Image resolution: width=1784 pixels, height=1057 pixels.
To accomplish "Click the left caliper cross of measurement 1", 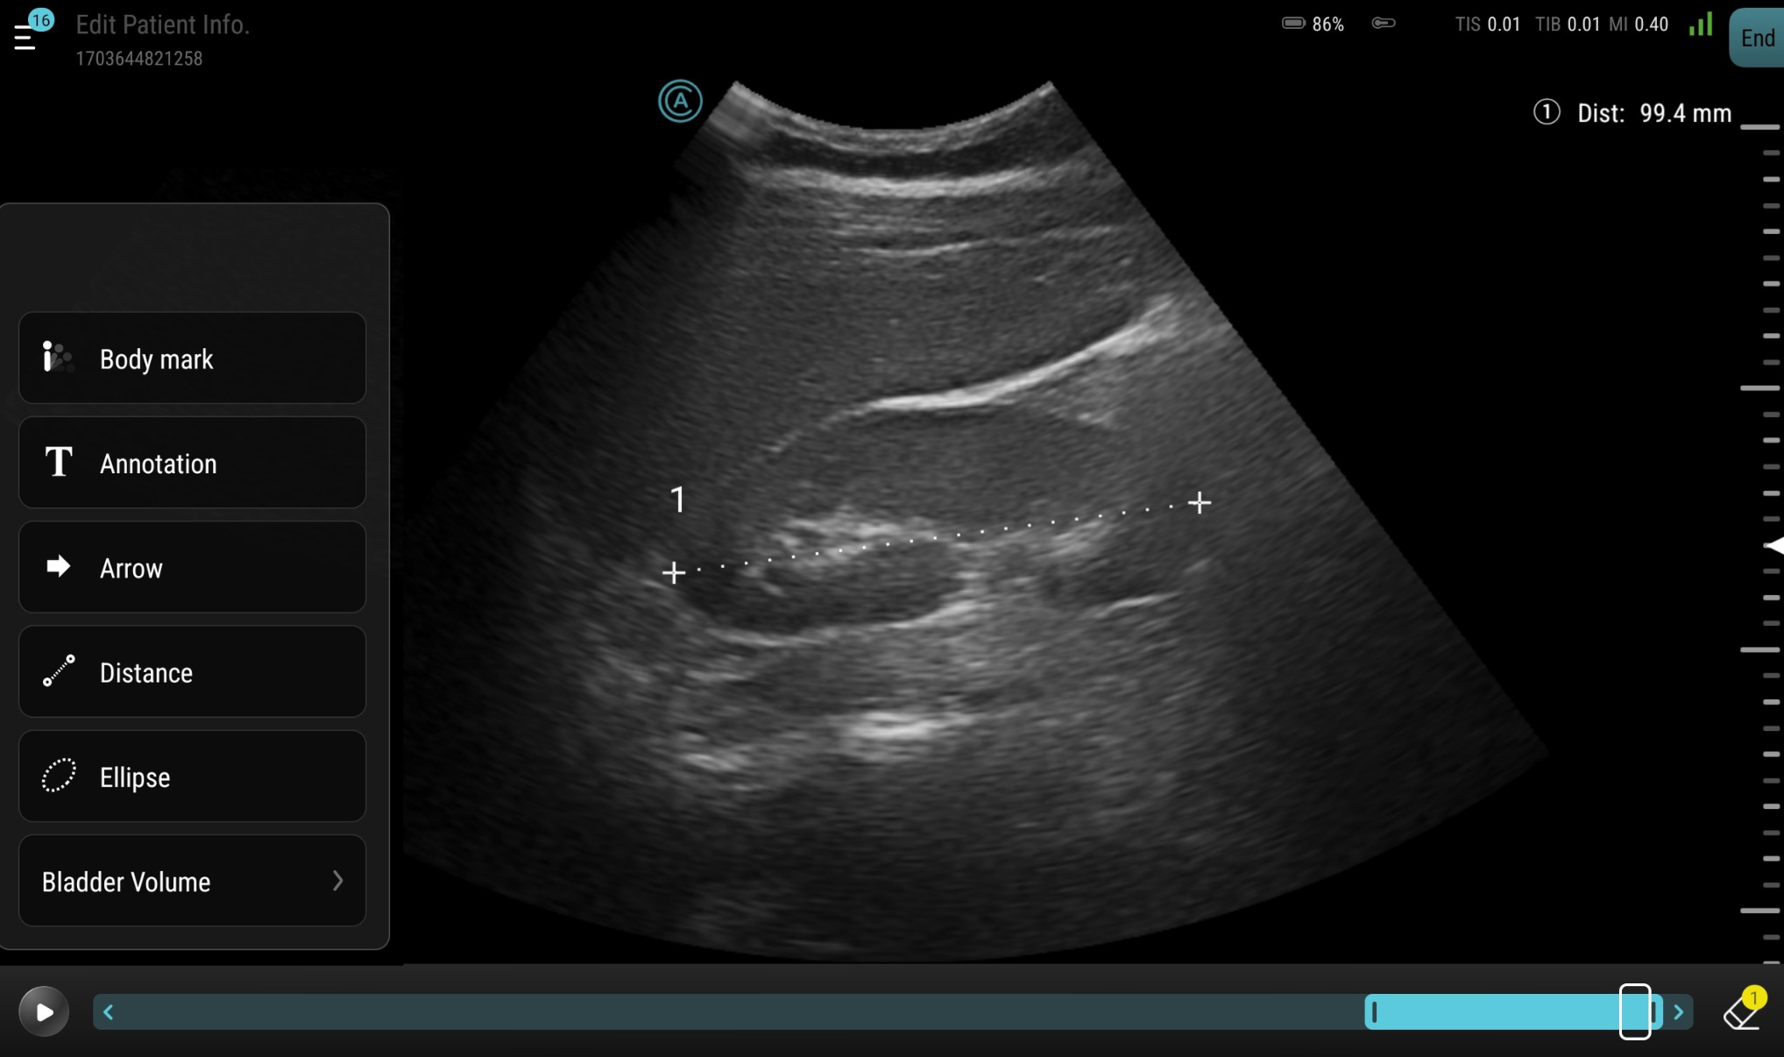I will tap(673, 572).
